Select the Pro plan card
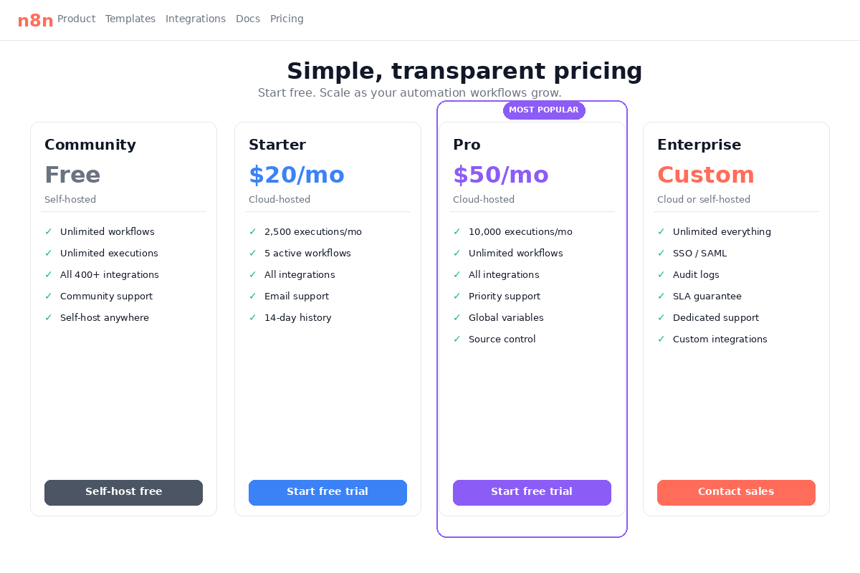The width and height of the screenshot is (860, 573). 532,415
